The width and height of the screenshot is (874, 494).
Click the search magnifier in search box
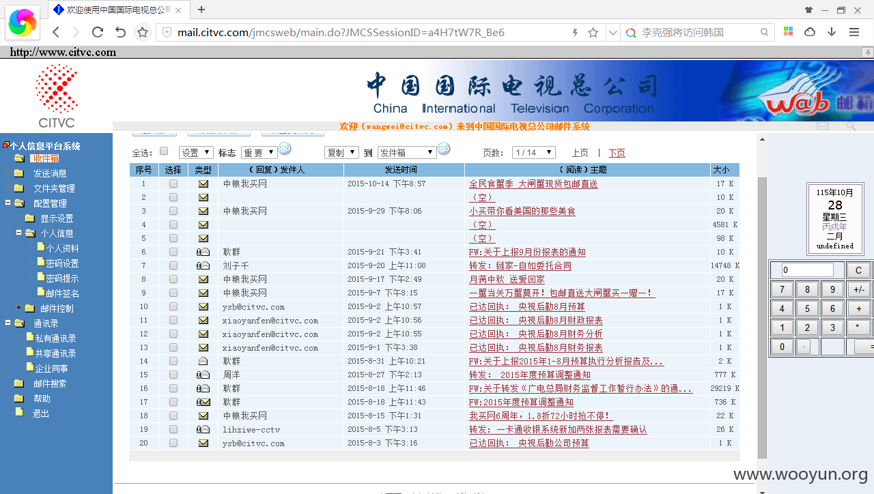[x=765, y=32]
